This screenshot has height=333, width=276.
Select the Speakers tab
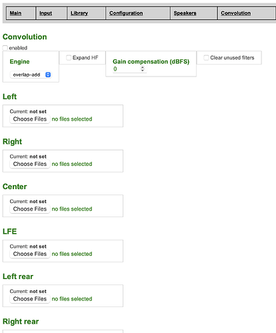point(185,13)
